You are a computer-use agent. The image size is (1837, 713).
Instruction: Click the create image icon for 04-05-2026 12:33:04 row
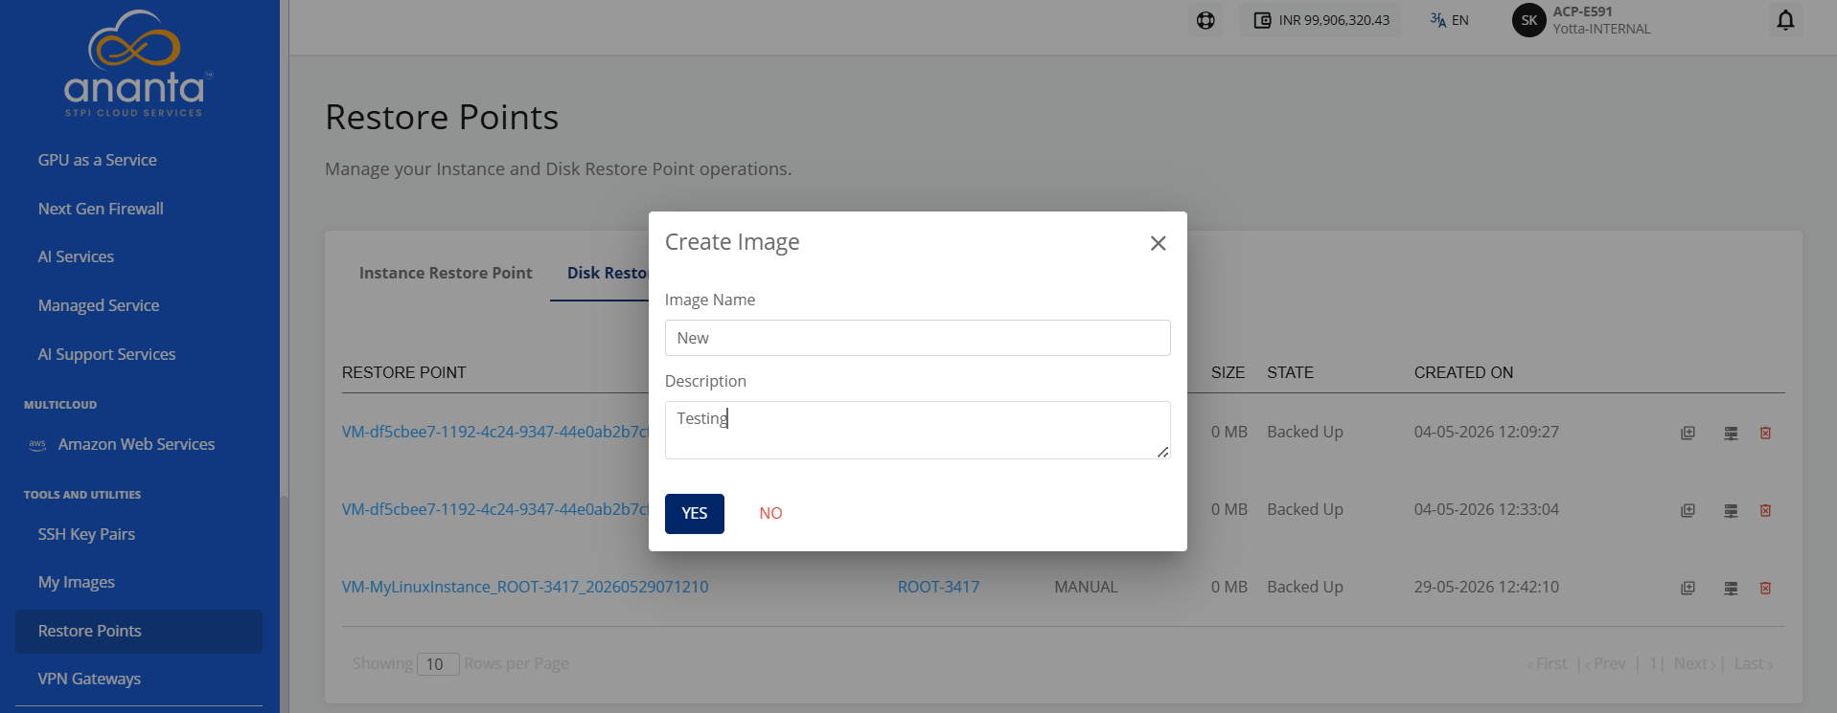[x=1688, y=511]
